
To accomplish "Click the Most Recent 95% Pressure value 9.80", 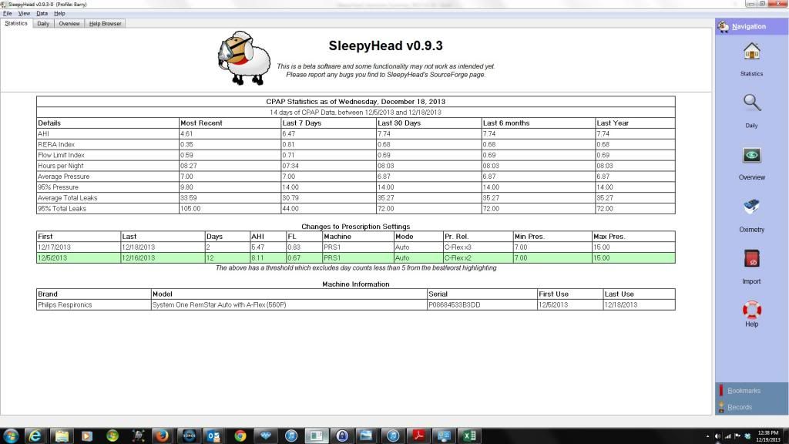I will (186, 187).
